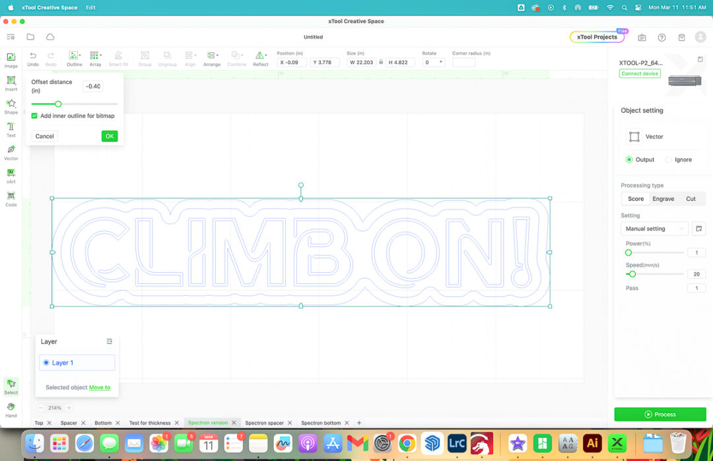
Task: Click the Offset distance input field
Action: 93,87
